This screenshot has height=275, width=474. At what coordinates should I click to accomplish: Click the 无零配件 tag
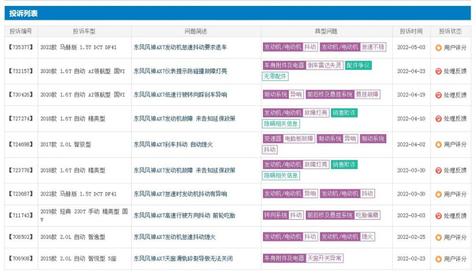(x=275, y=76)
